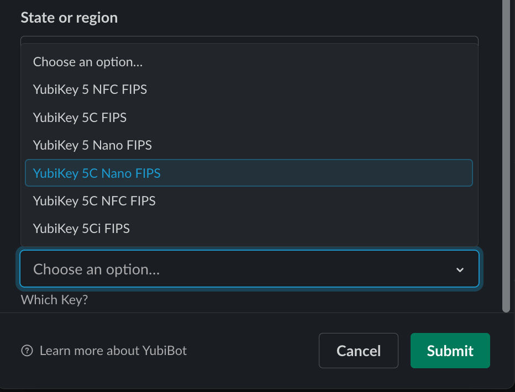Select YubiKey 5Ci FIPS from the list

click(81, 229)
